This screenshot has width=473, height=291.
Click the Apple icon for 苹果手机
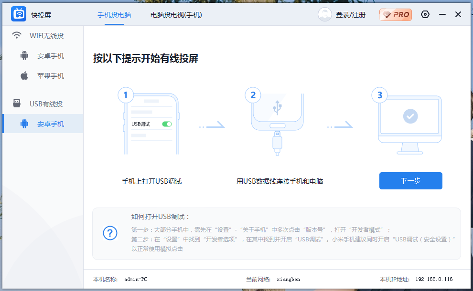click(24, 75)
